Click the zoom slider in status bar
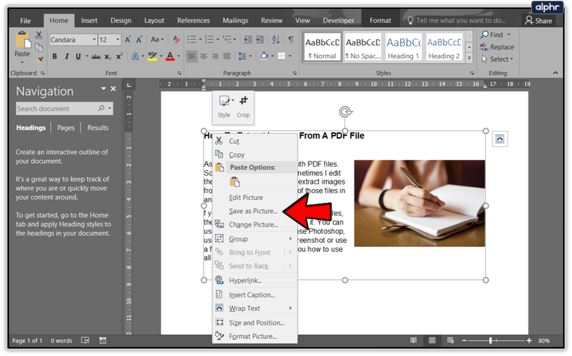Screen dimensions: 572x356 490,340
